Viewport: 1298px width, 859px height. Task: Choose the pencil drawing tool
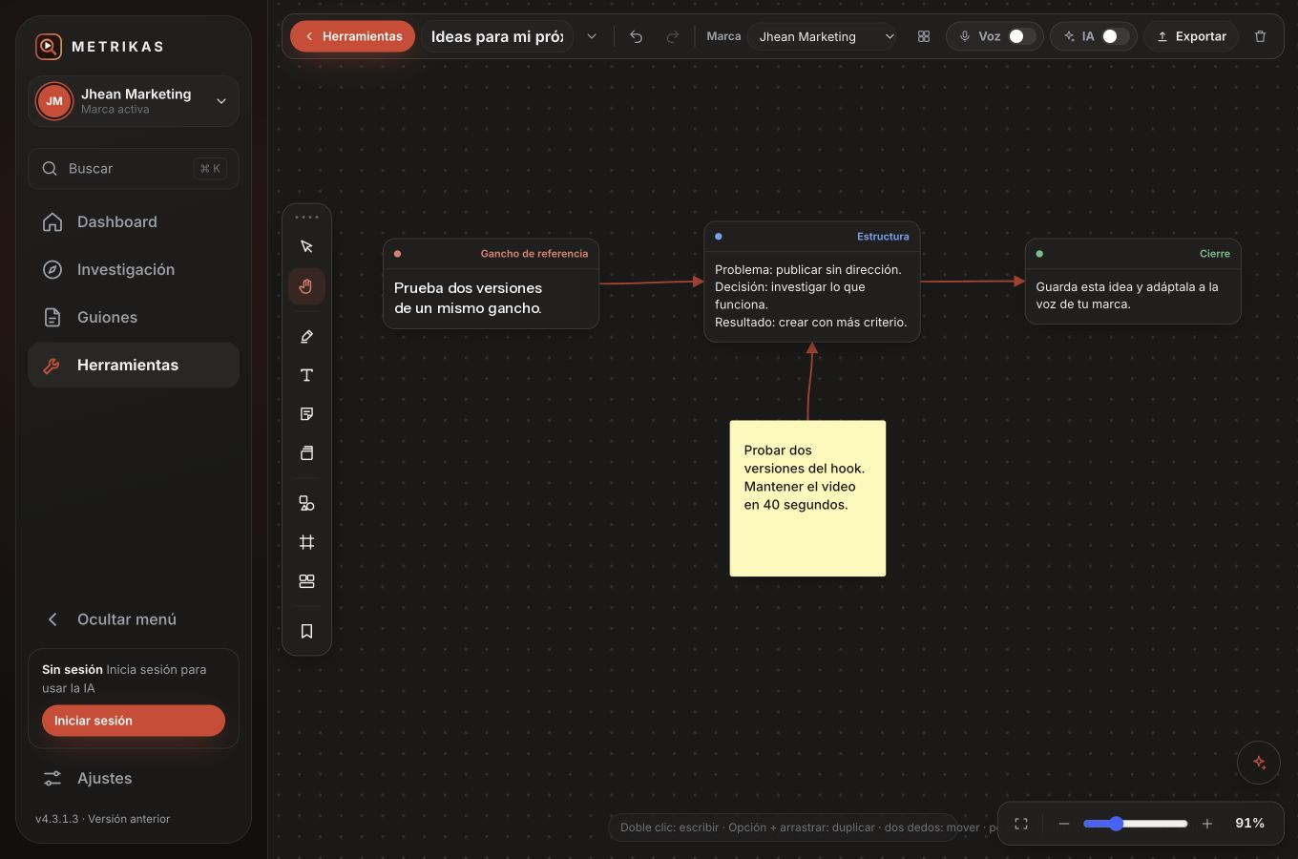[306, 336]
